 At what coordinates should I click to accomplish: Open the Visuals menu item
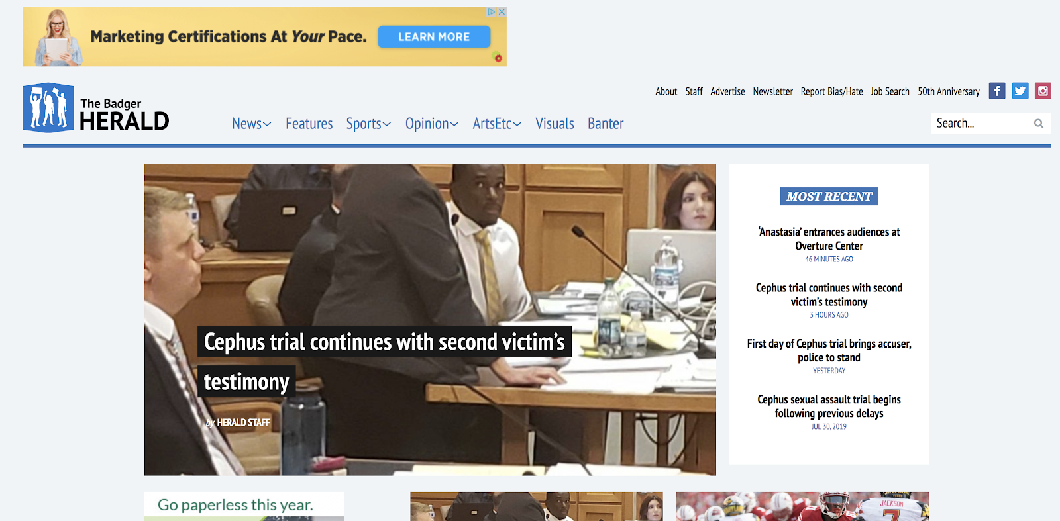tap(555, 124)
